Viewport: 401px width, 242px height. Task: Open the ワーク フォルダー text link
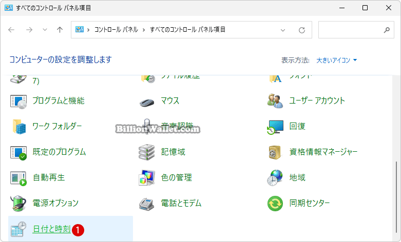[58, 126]
